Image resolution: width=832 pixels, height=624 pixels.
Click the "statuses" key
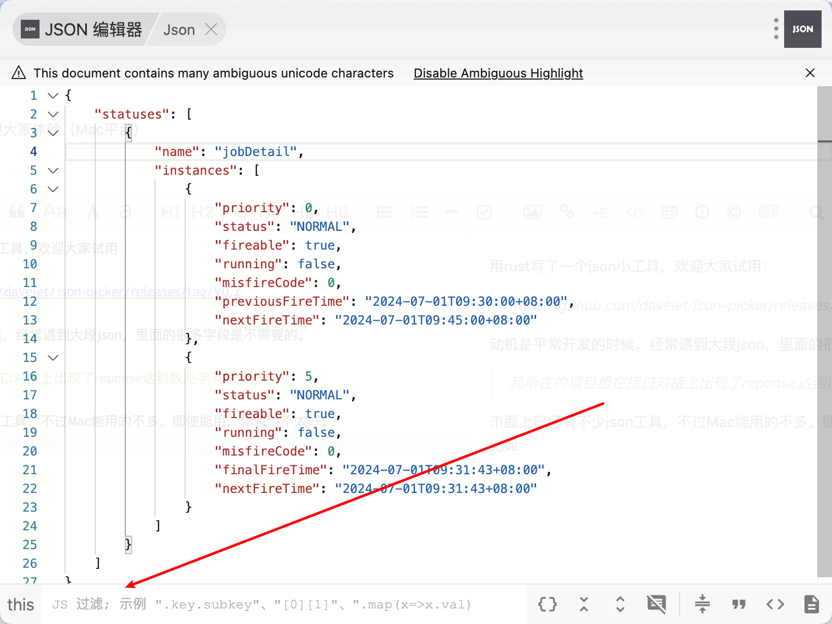[132, 114]
